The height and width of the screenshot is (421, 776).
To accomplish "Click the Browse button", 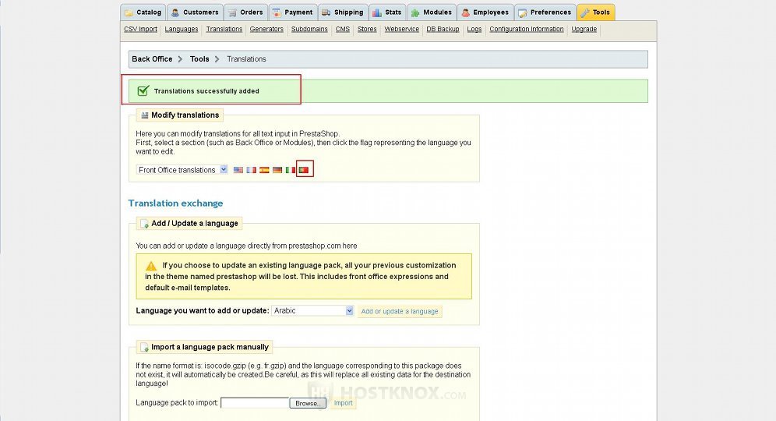I will (x=308, y=403).
